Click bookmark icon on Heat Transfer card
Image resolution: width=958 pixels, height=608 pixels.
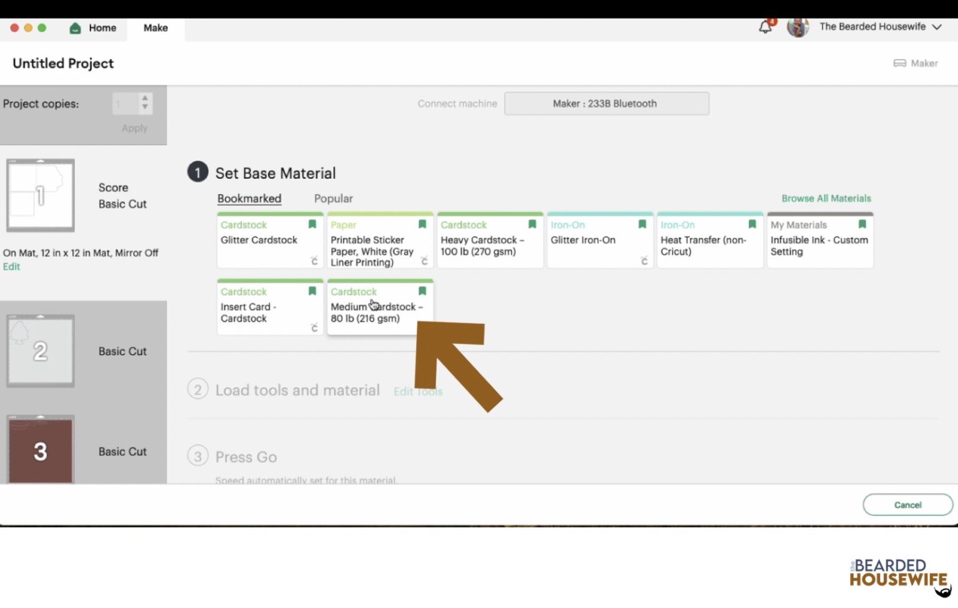pos(752,224)
